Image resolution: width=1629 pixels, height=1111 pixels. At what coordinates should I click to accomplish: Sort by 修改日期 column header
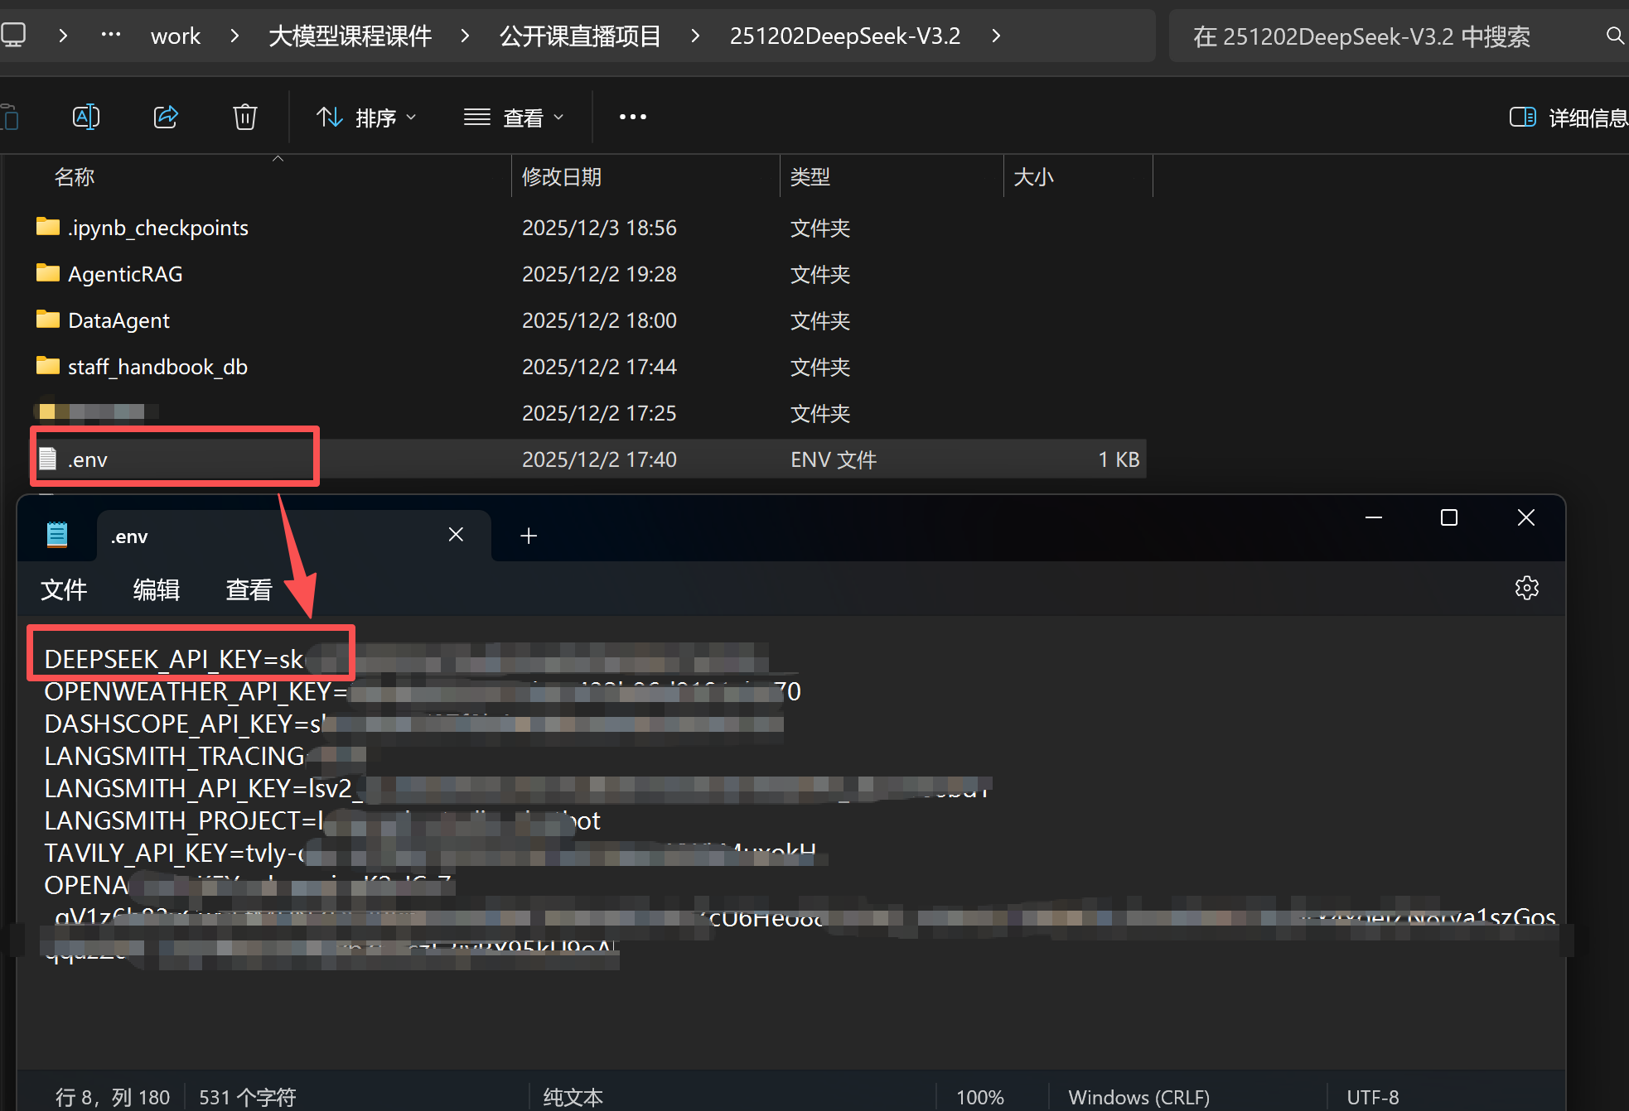[x=562, y=176]
